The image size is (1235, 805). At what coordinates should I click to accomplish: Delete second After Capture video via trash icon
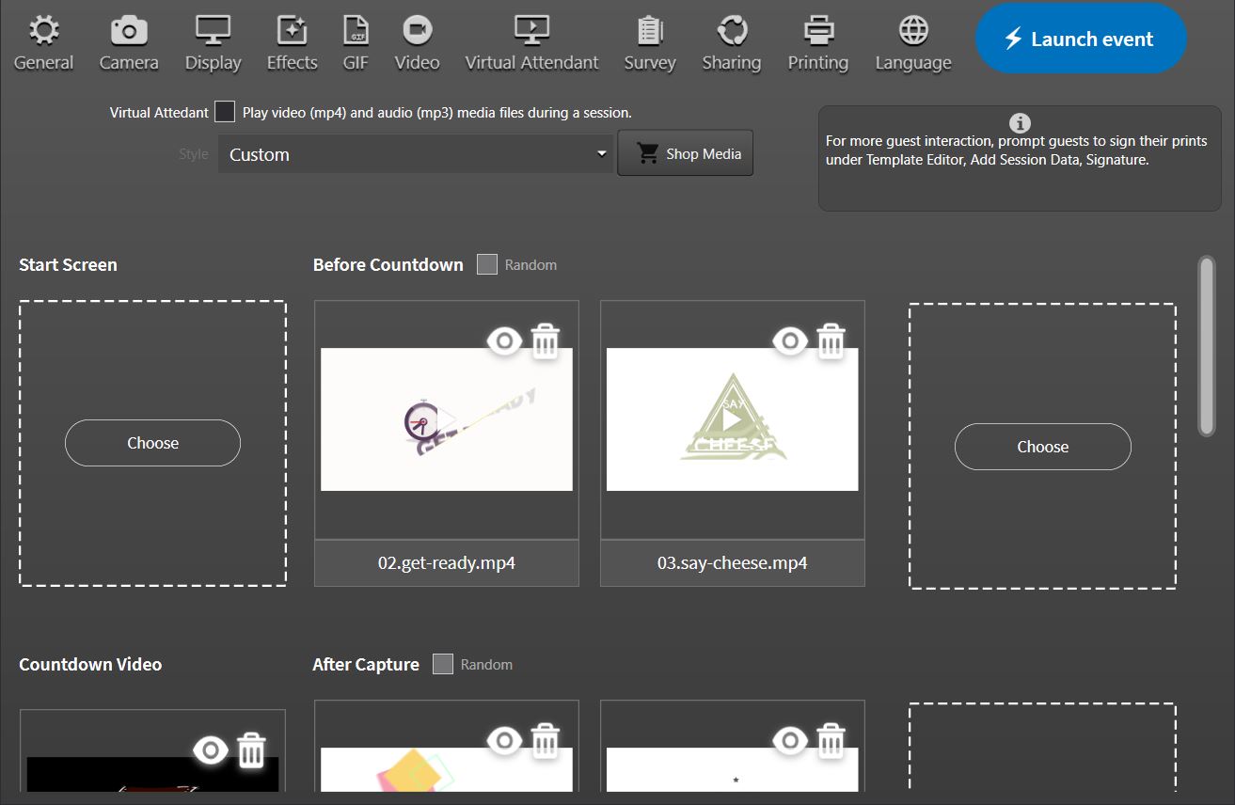pyautogui.click(x=831, y=741)
